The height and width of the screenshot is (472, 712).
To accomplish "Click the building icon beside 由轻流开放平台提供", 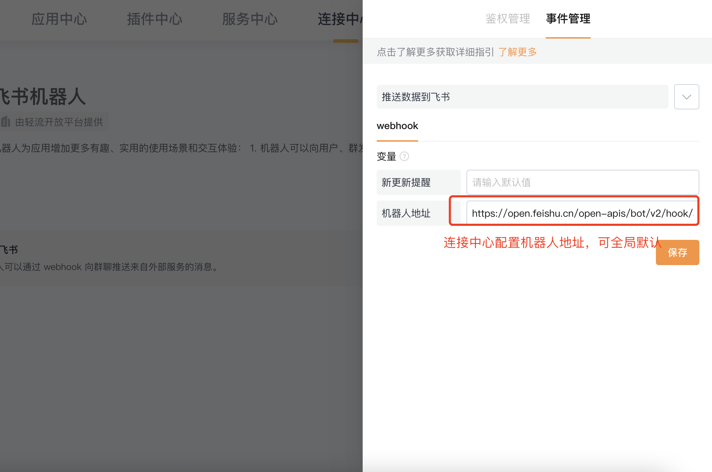I will click(5, 122).
